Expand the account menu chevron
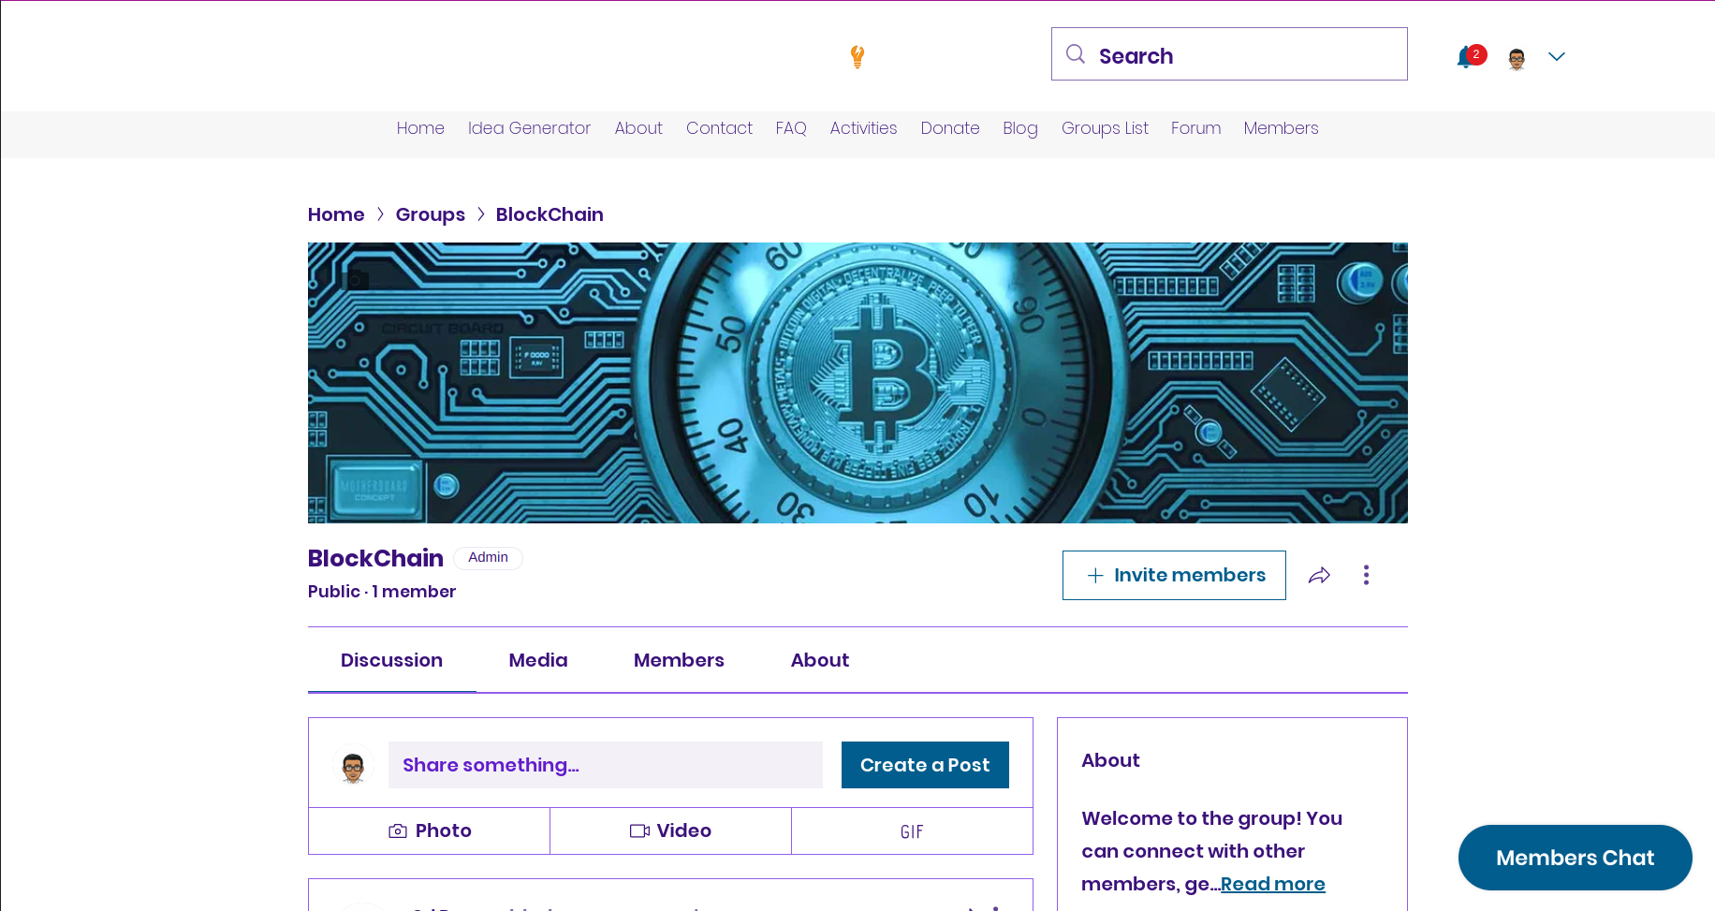The height and width of the screenshot is (911, 1715). click(x=1557, y=56)
